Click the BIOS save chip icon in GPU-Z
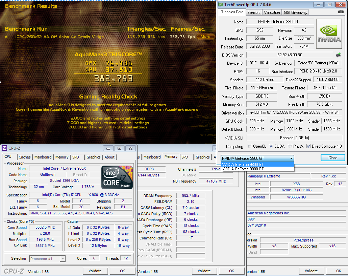The width and height of the screenshot is (348, 276). [x=338, y=55]
